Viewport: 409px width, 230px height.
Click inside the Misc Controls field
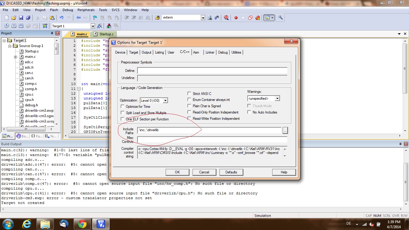(210, 140)
